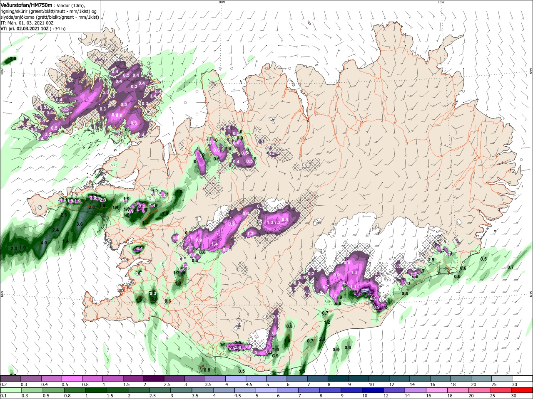
Task: Pick bottom-row rain swatch between 2.5 and 3
Action: click(x=161, y=390)
